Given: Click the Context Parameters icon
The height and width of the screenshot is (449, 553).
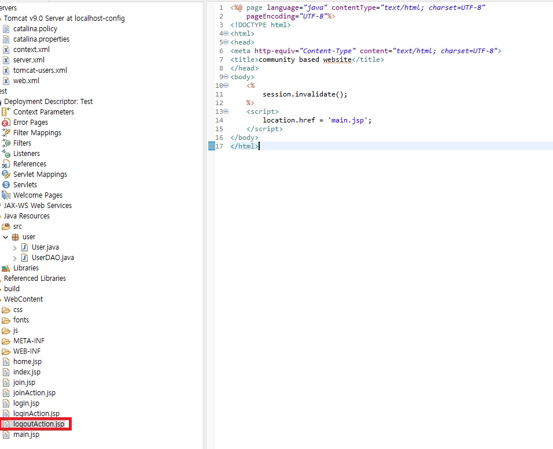Looking at the screenshot, I should click(6, 112).
